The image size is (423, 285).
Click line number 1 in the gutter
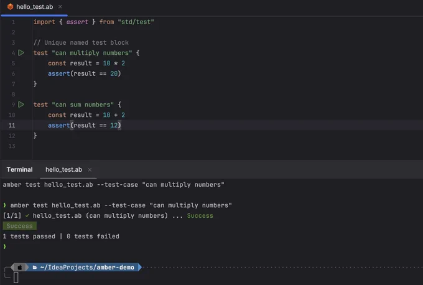tap(13, 22)
